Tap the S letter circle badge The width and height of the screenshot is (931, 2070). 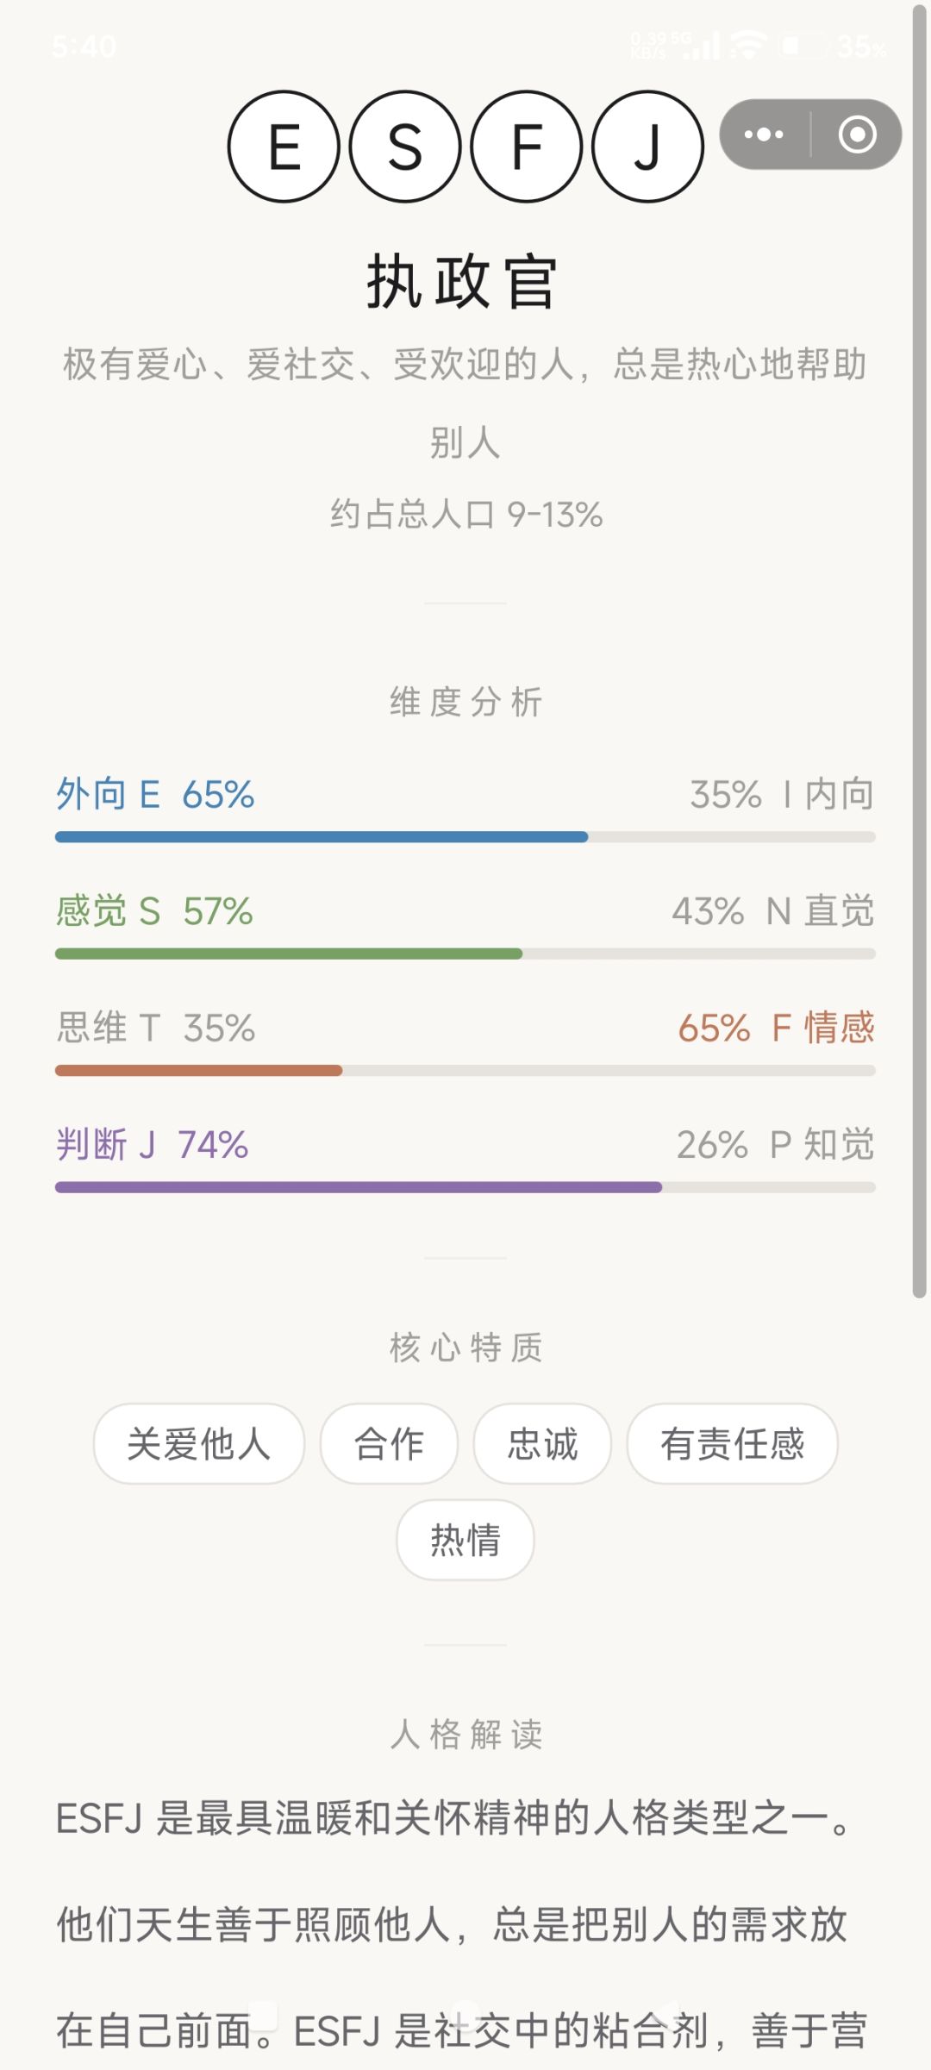405,147
